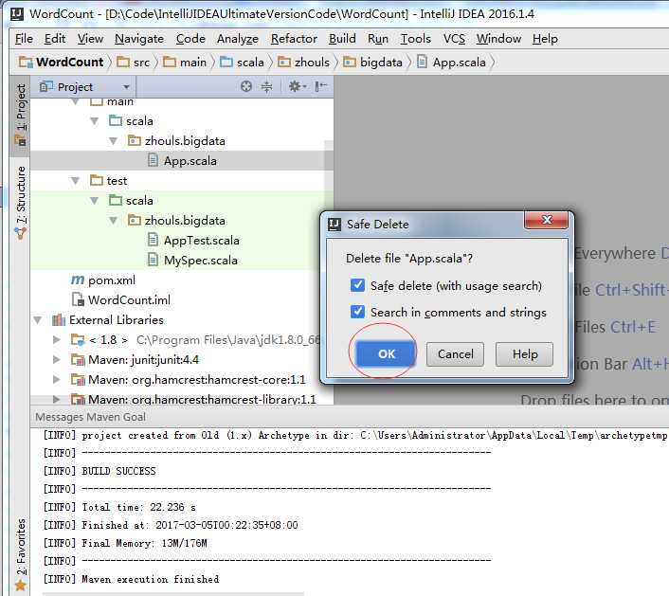Select AppTest.scala in the project tree
Image resolution: width=669 pixels, height=596 pixels.
click(x=202, y=240)
